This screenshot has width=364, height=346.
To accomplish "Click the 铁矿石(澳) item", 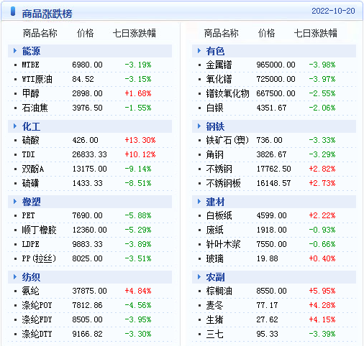I will pos(227,140).
